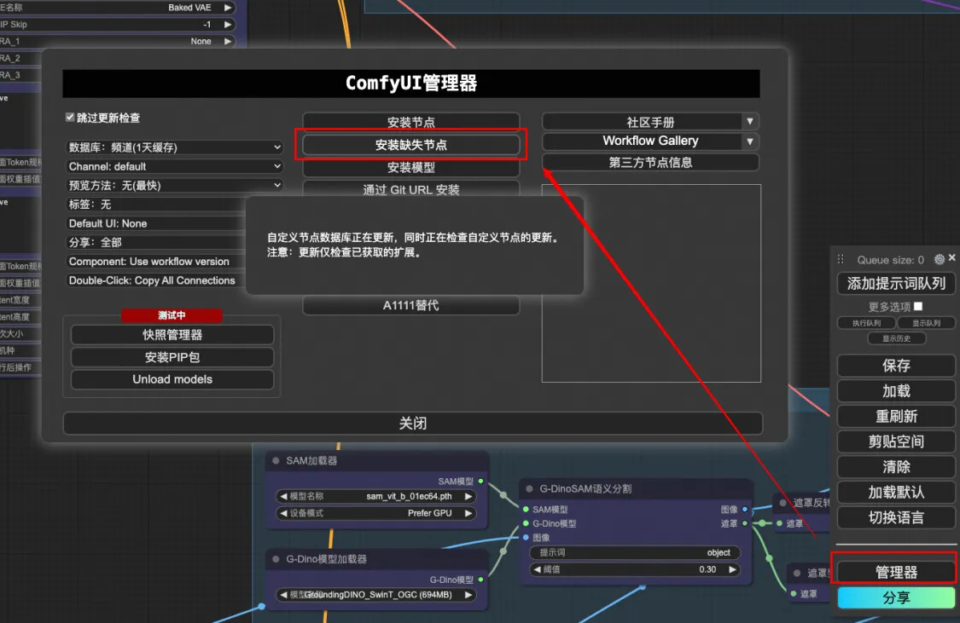Screen dimensions: 960x623
Task: Close the manager with 关闭
Action: (413, 423)
